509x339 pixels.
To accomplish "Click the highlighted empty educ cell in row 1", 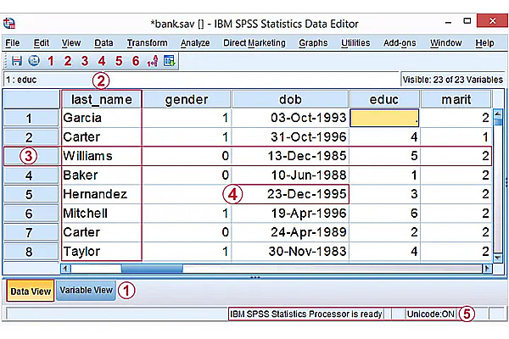I will [384, 118].
